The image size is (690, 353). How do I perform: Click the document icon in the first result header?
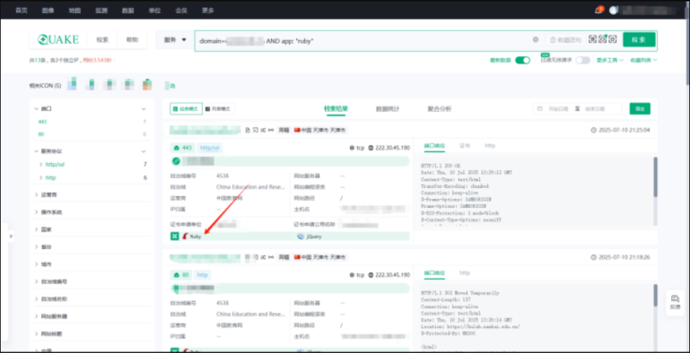248,130
